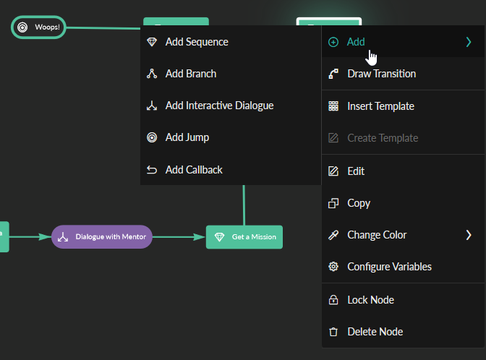Expand the Change Color submenu arrow
This screenshot has width=486, height=360.
[x=469, y=235]
